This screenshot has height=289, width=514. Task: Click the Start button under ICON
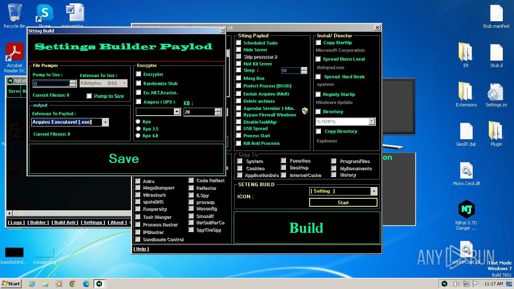(x=343, y=202)
